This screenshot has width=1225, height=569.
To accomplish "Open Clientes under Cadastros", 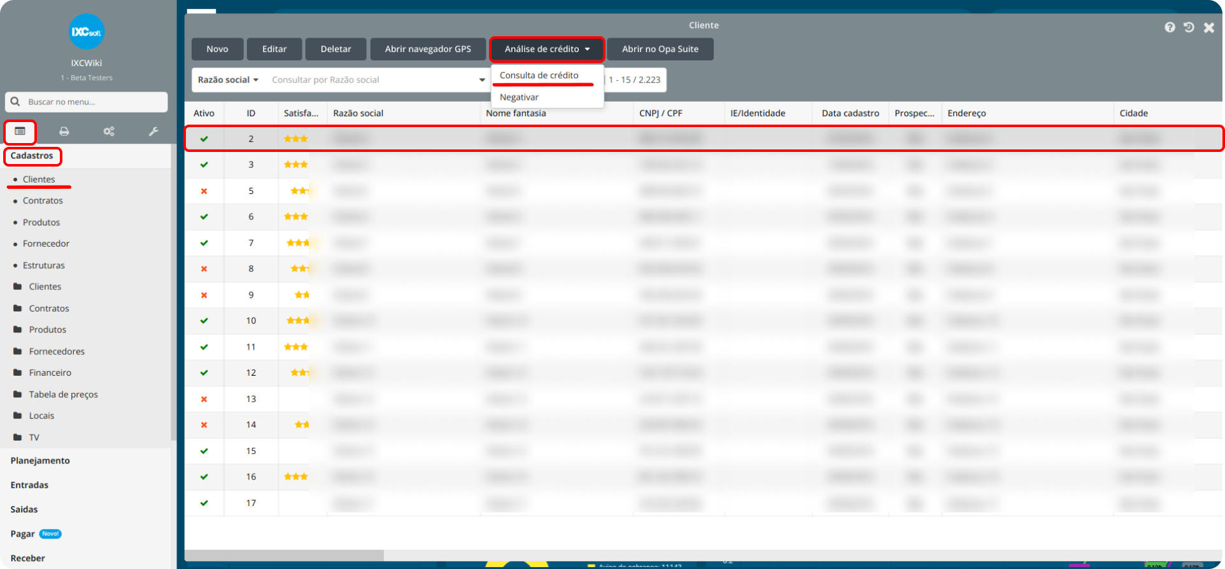I will pos(39,179).
